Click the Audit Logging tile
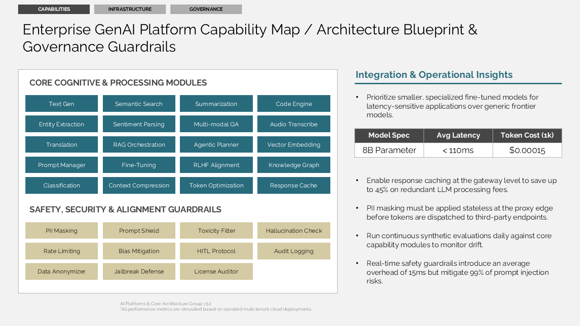Screen dimensions: 580x326 (x=294, y=251)
